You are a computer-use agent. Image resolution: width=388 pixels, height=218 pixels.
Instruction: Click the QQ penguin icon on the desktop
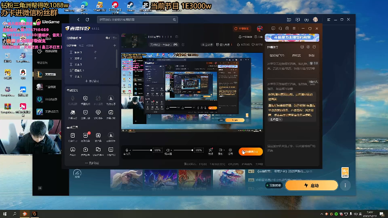23,73
